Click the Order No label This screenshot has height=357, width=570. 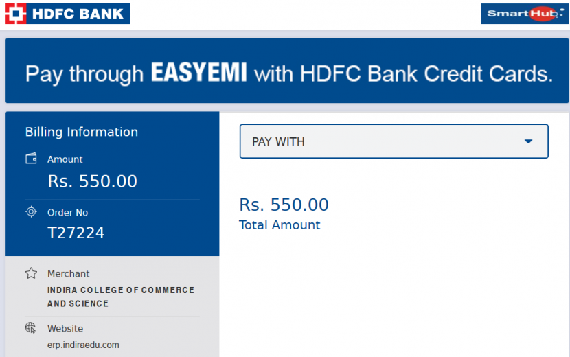pos(67,212)
